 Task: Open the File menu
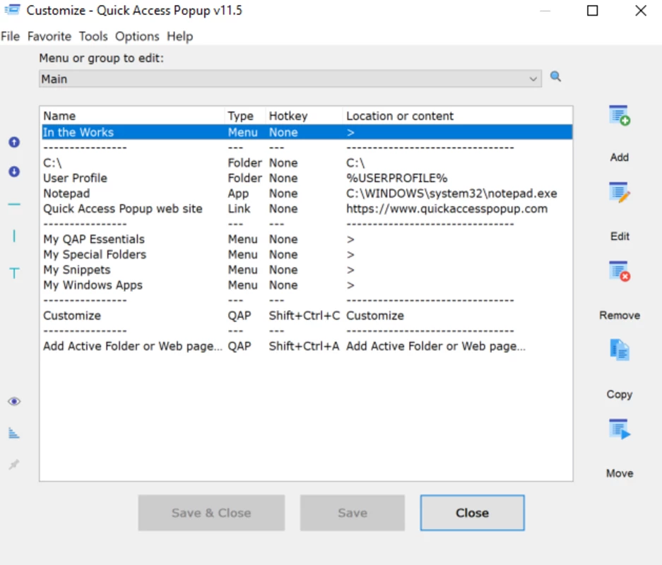pos(10,36)
